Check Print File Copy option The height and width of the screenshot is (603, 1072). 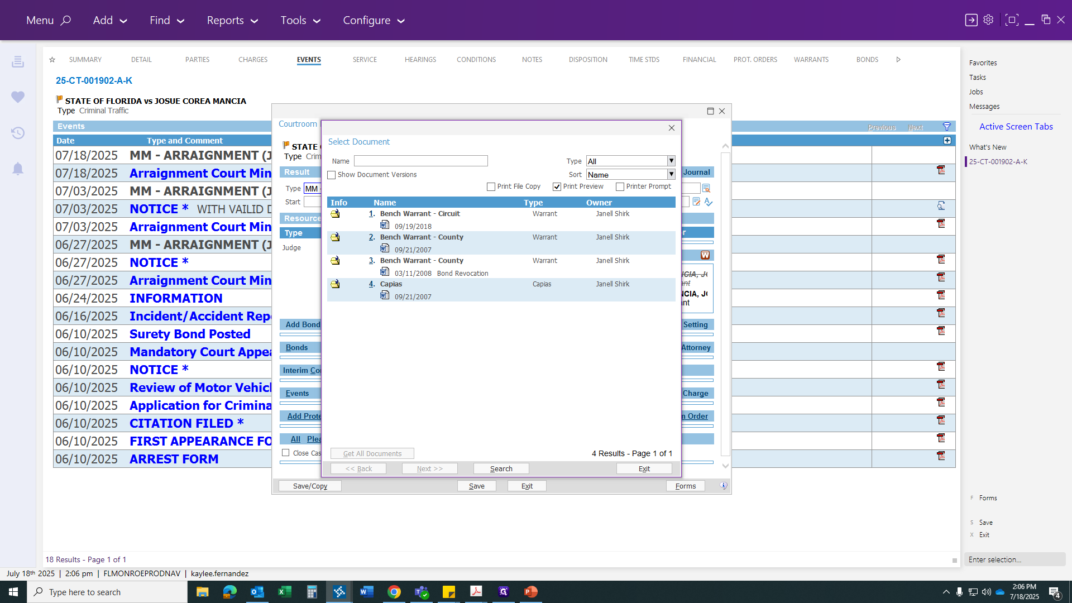tap(491, 187)
